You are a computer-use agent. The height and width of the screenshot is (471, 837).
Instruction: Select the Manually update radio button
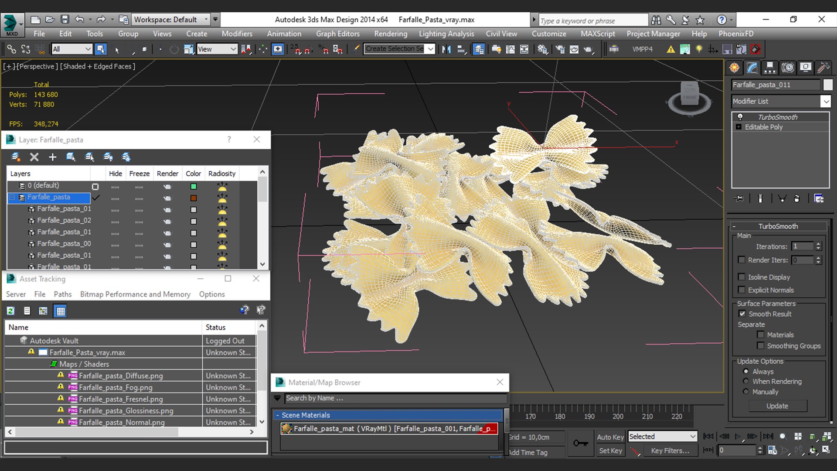[746, 392]
